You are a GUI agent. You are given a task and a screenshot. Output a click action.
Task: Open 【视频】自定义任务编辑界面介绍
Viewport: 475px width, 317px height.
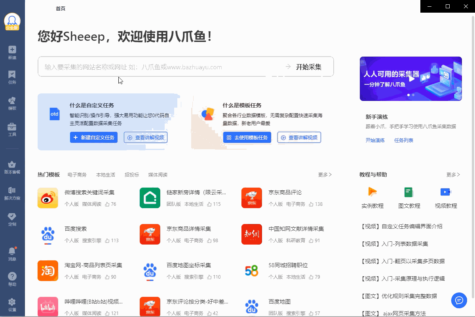pos(402,227)
